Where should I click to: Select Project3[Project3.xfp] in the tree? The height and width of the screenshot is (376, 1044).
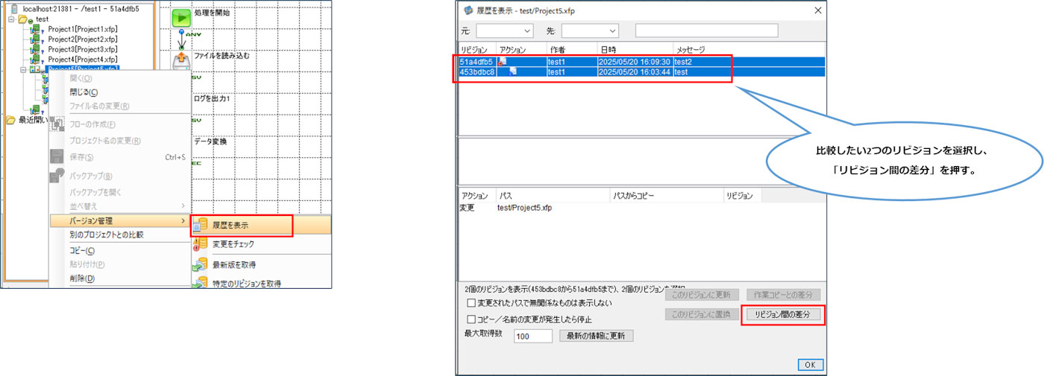tap(82, 49)
